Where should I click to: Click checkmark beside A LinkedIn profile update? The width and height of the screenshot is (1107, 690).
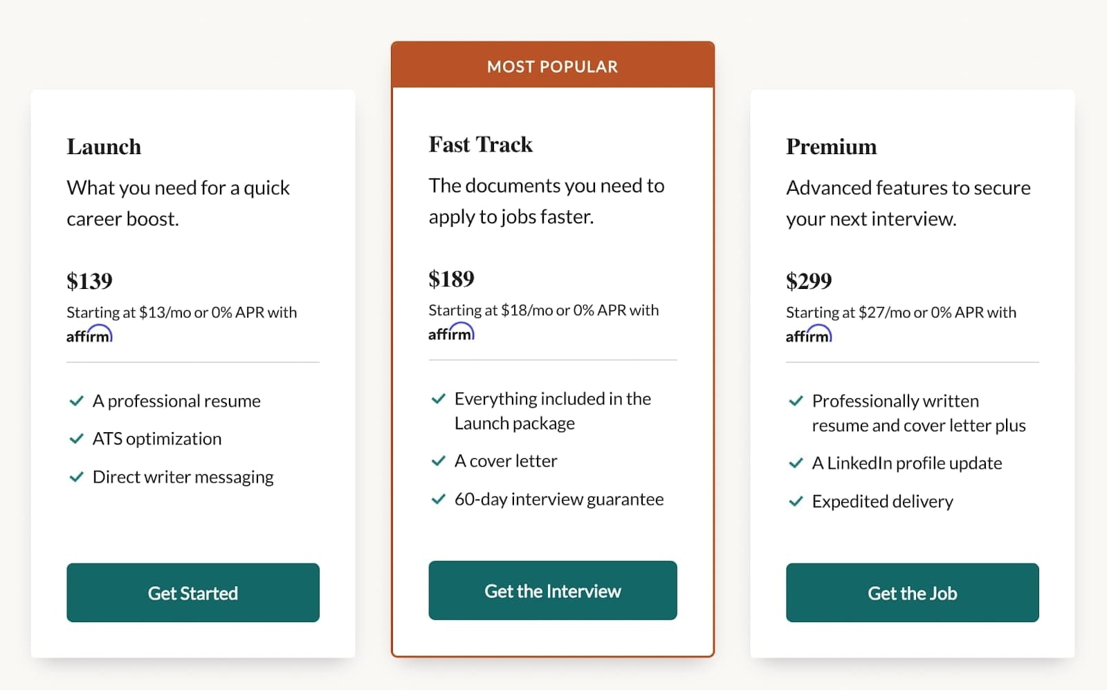796,463
